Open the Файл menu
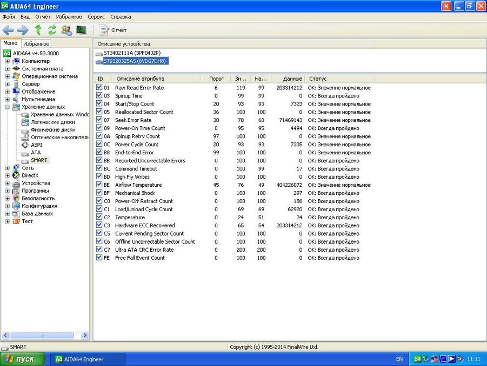This screenshot has height=366, width=487. (9, 17)
